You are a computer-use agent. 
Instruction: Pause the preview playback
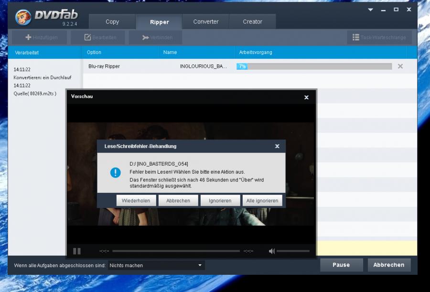(x=77, y=251)
